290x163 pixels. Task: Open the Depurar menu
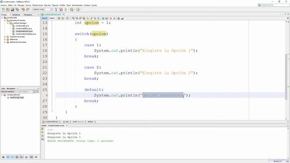[55, 5]
